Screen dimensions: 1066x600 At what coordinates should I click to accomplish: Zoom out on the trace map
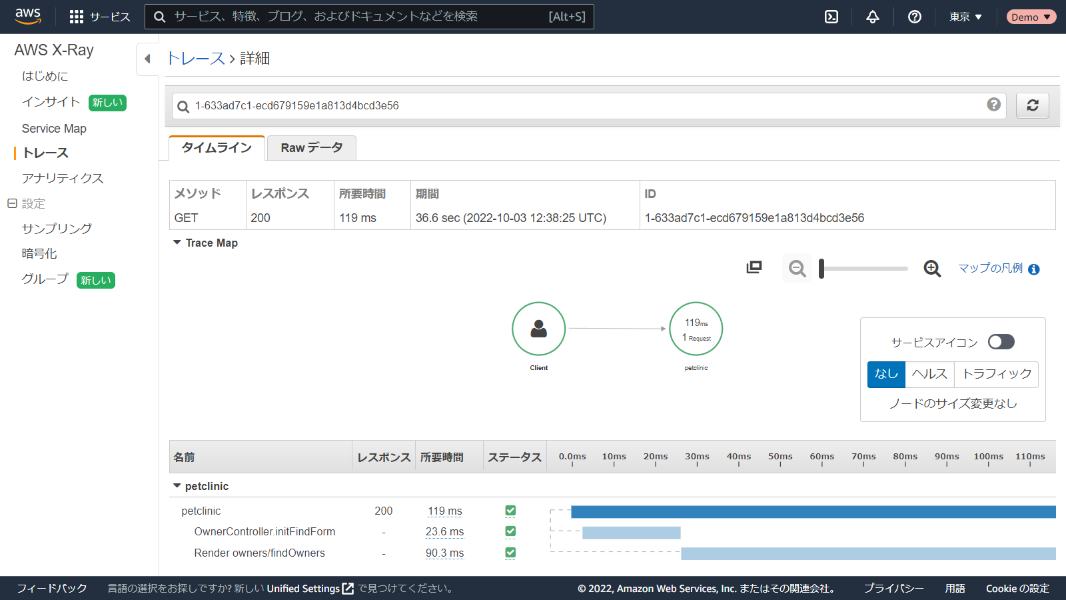797,269
